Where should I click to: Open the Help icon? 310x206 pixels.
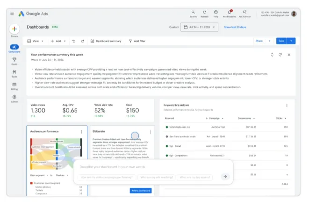(216, 14)
